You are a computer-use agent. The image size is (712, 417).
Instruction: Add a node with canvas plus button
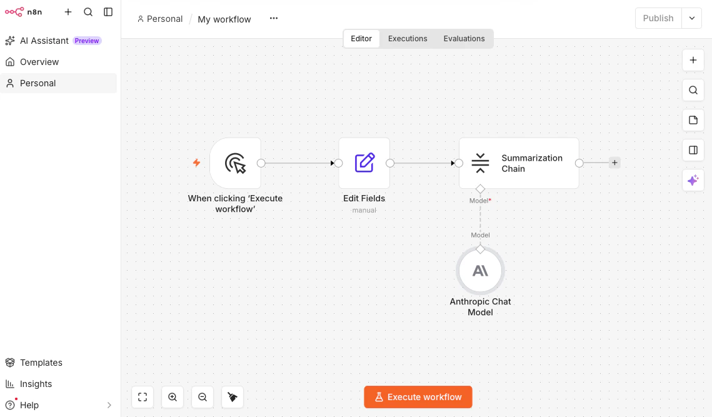(693, 60)
